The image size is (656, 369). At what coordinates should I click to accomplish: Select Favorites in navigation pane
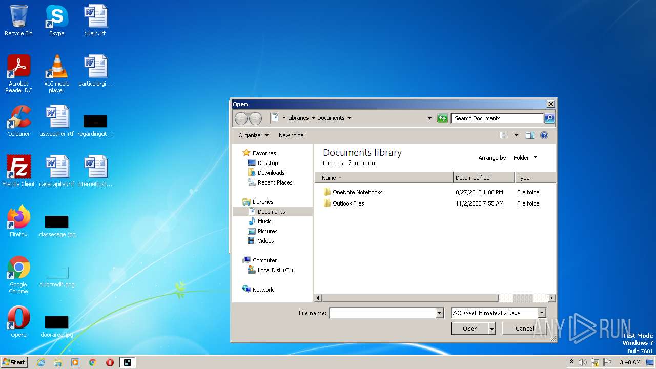pyautogui.click(x=259, y=153)
